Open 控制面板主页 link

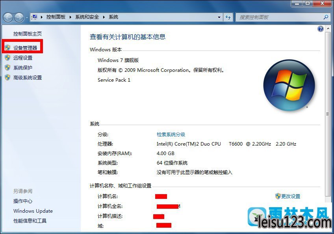[28, 34]
